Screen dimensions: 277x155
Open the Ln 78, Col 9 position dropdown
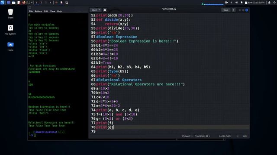tap(229, 136)
